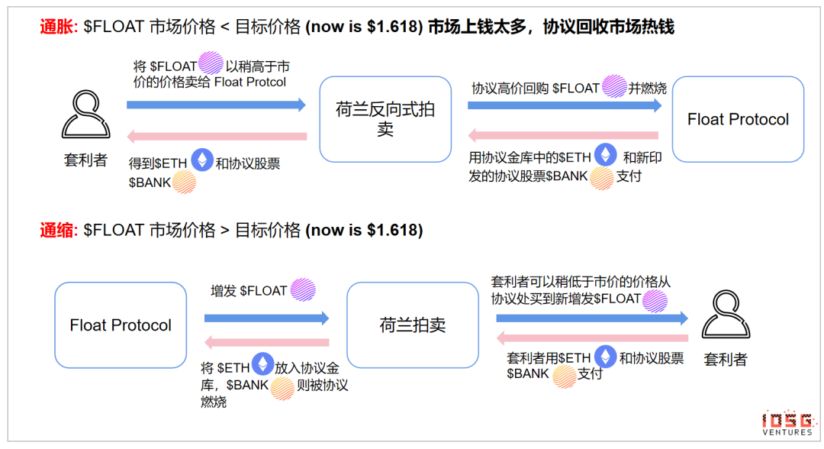Viewport: 824px width, 449px height.
Task: Click pink arrow above '将 $ETH 放入协议金'
Action: [266, 343]
